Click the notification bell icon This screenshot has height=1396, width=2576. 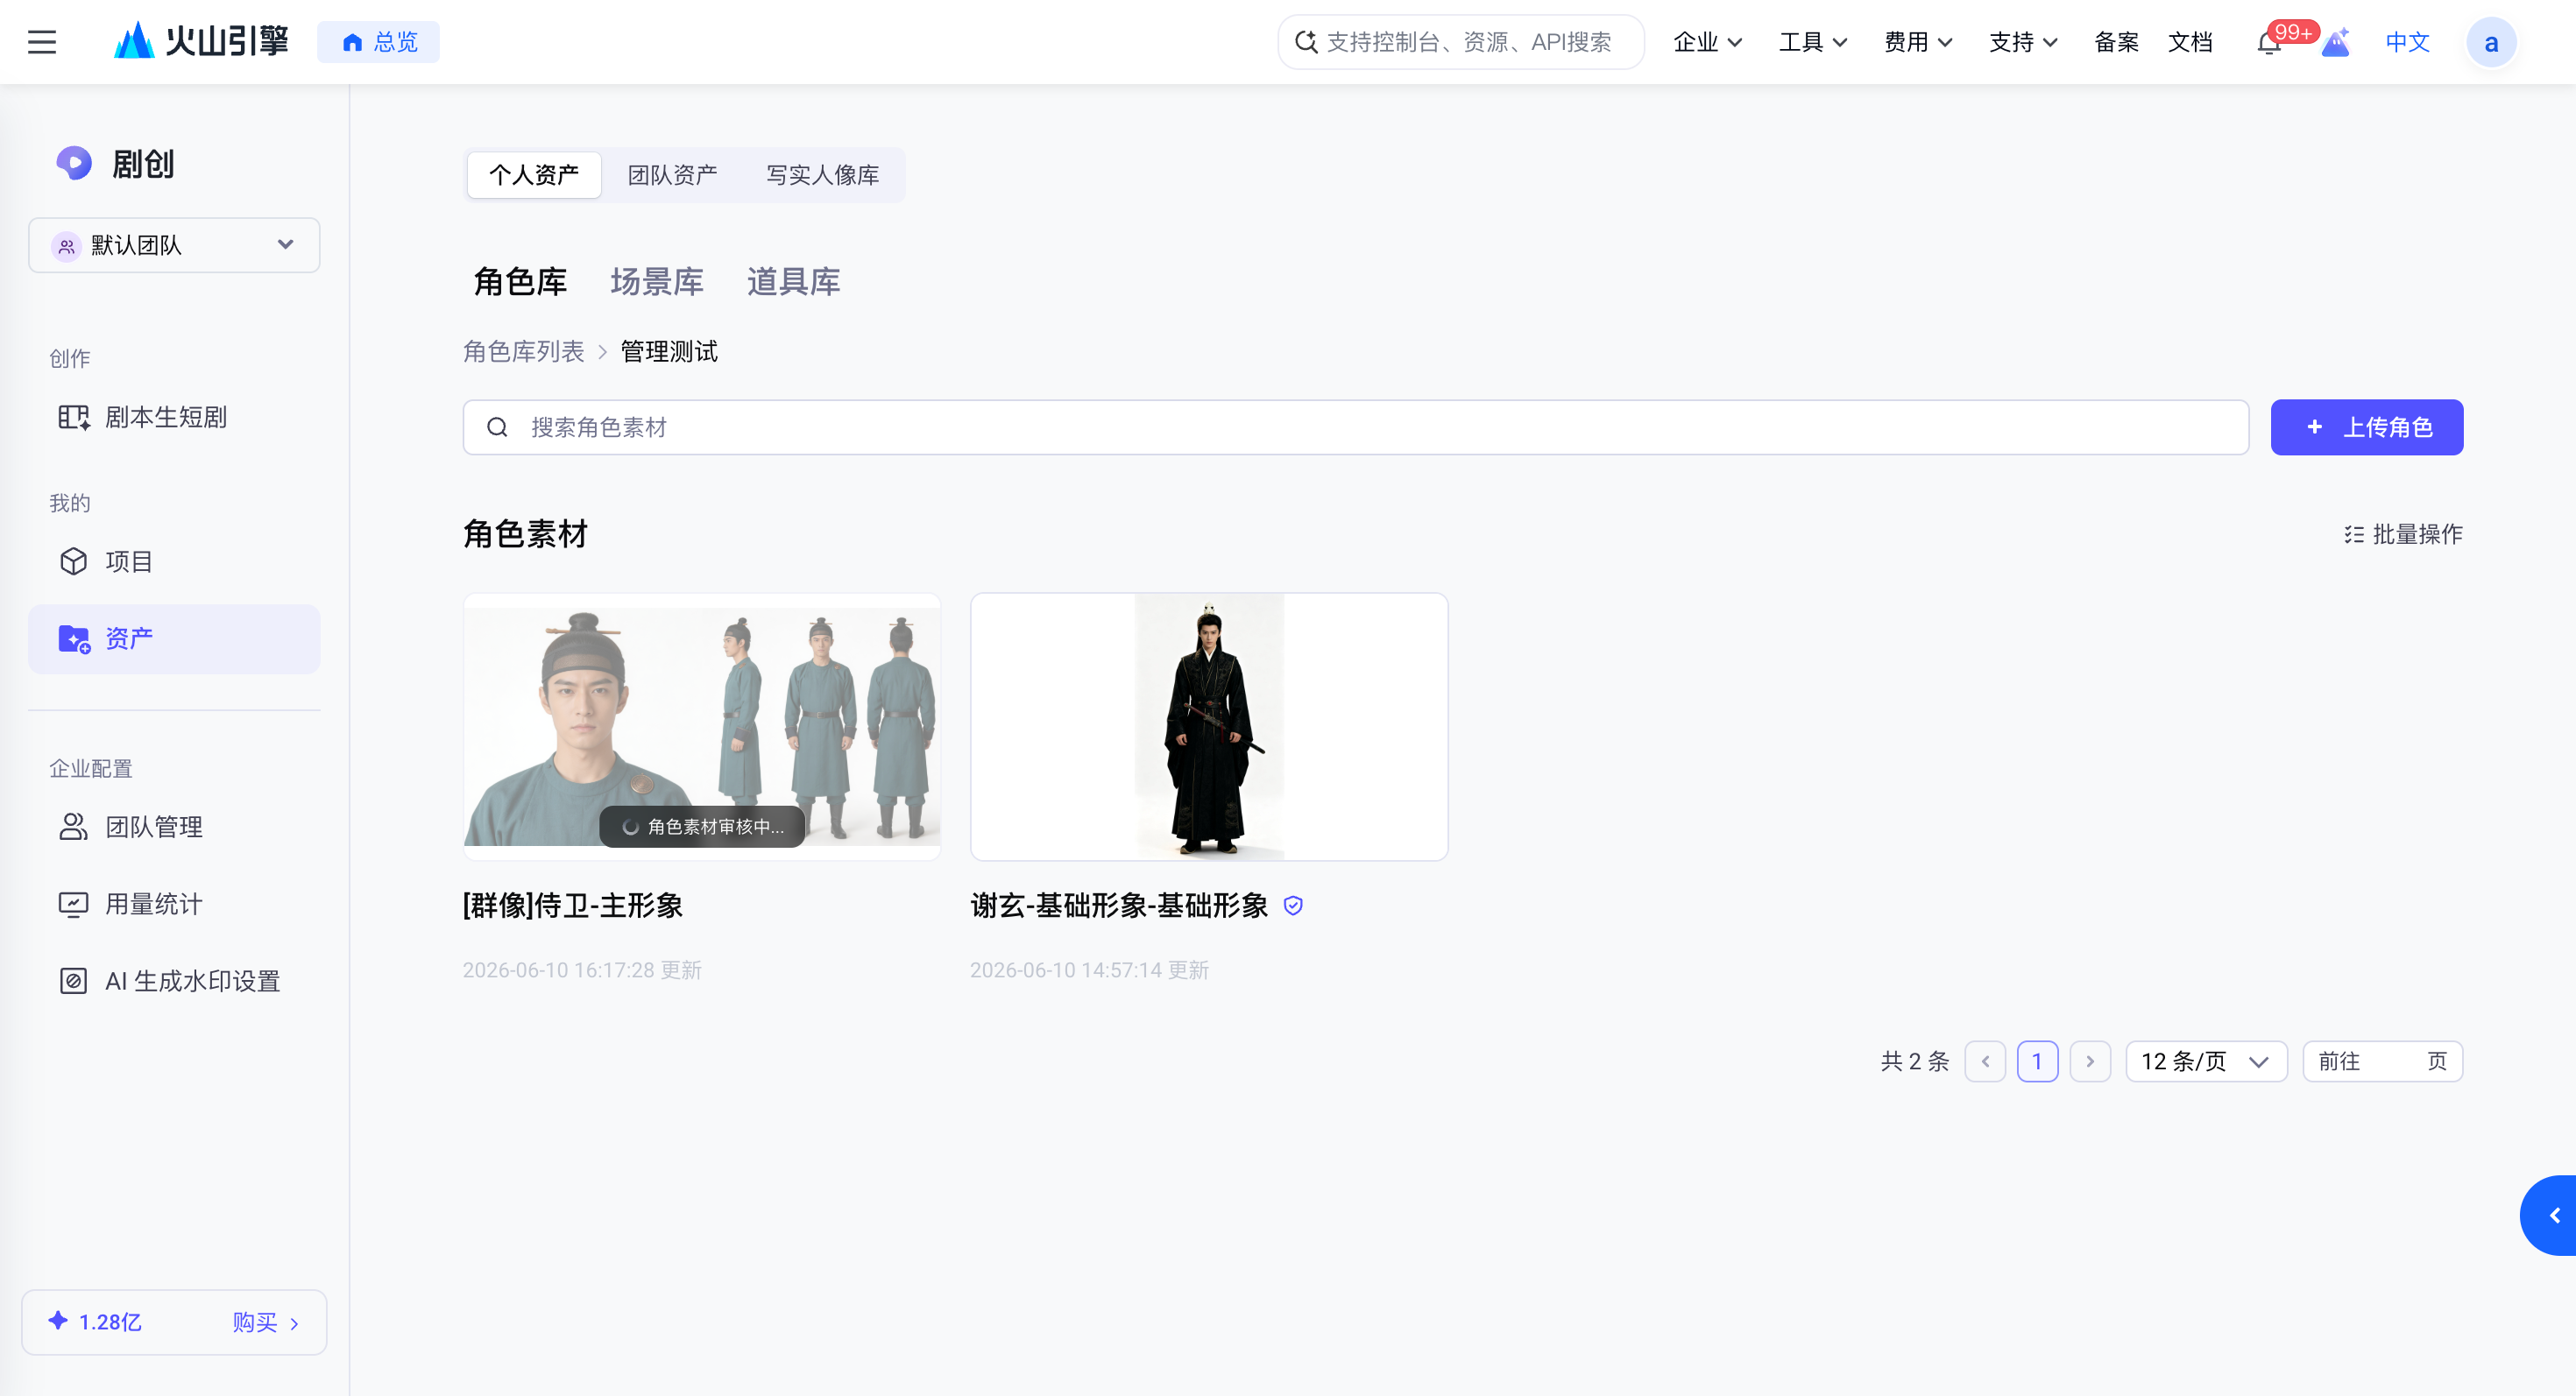(x=2268, y=43)
